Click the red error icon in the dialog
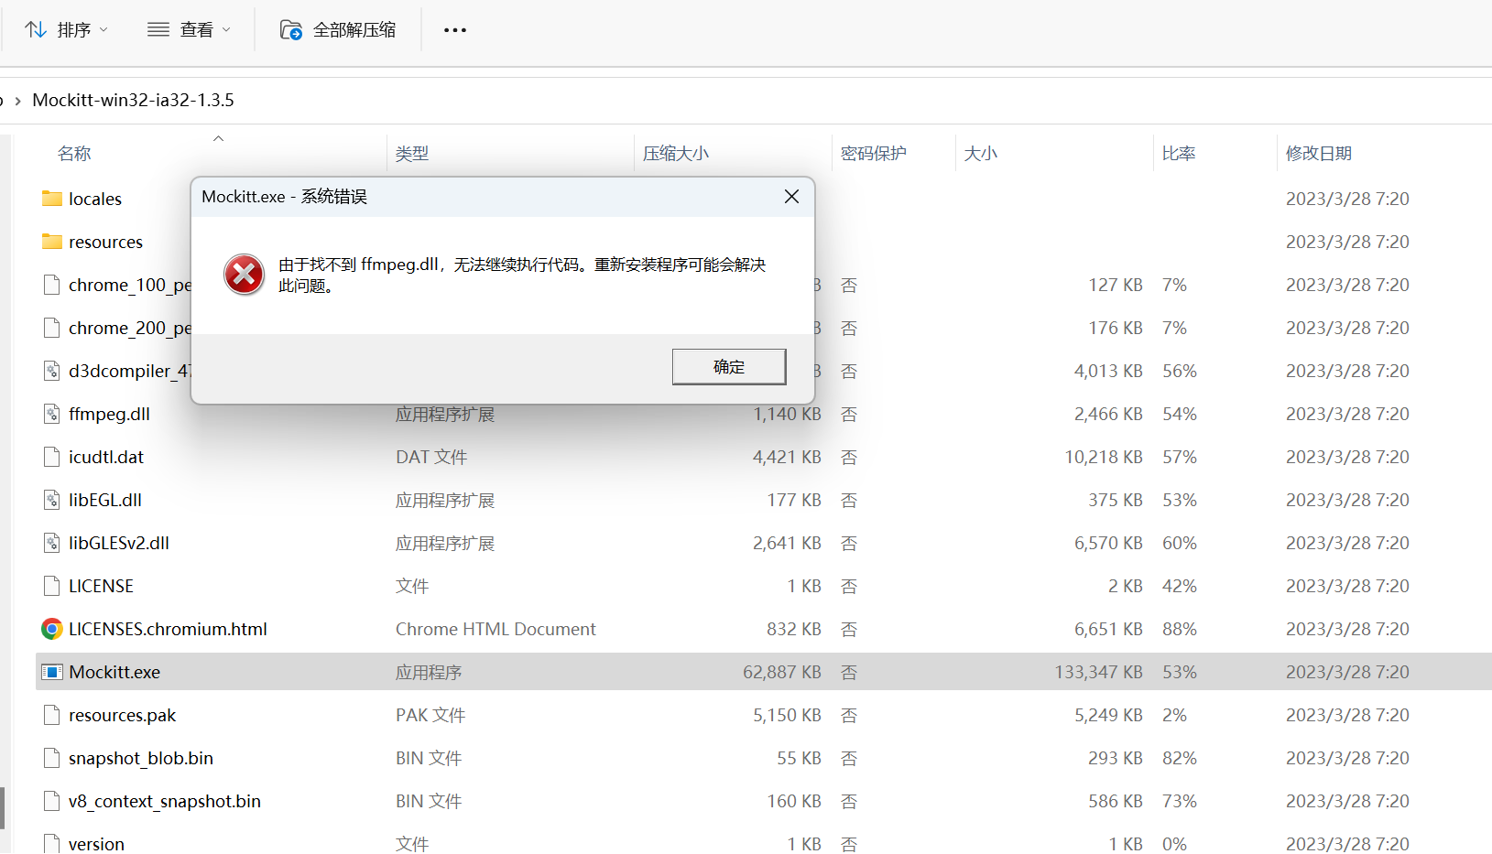The image size is (1492, 854). tap(245, 275)
